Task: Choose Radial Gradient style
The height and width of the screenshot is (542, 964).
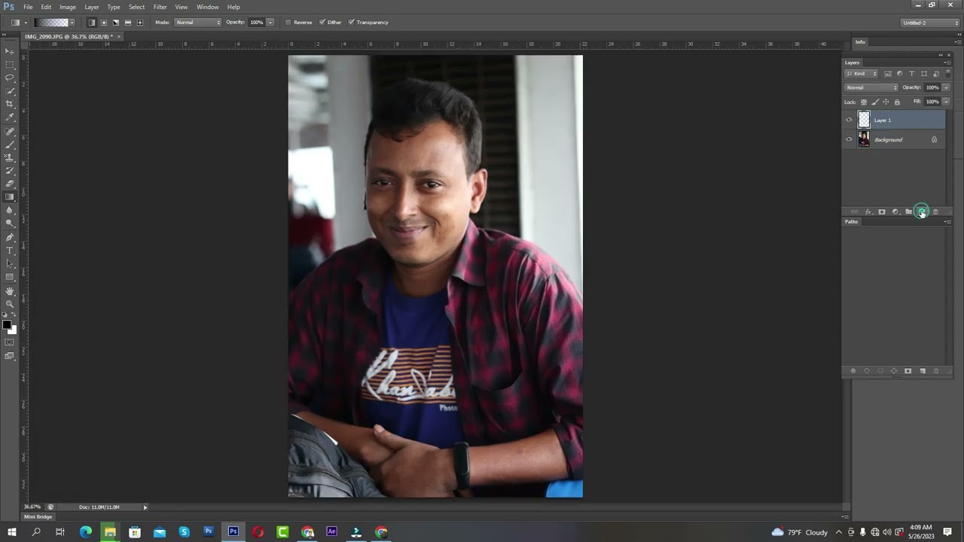Action: point(104,23)
